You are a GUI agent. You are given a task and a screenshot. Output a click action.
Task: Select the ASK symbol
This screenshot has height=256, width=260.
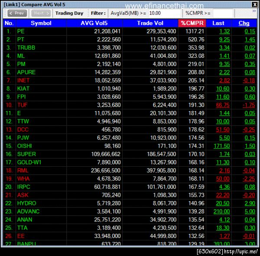pyautogui.click(x=23, y=195)
